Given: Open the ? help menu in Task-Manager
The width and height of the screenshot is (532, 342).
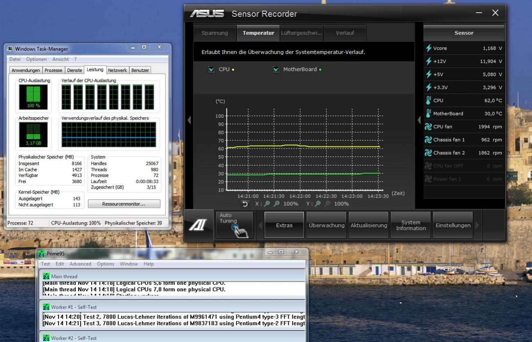Looking at the screenshot, I should pyautogui.click(x=75, y=59).
